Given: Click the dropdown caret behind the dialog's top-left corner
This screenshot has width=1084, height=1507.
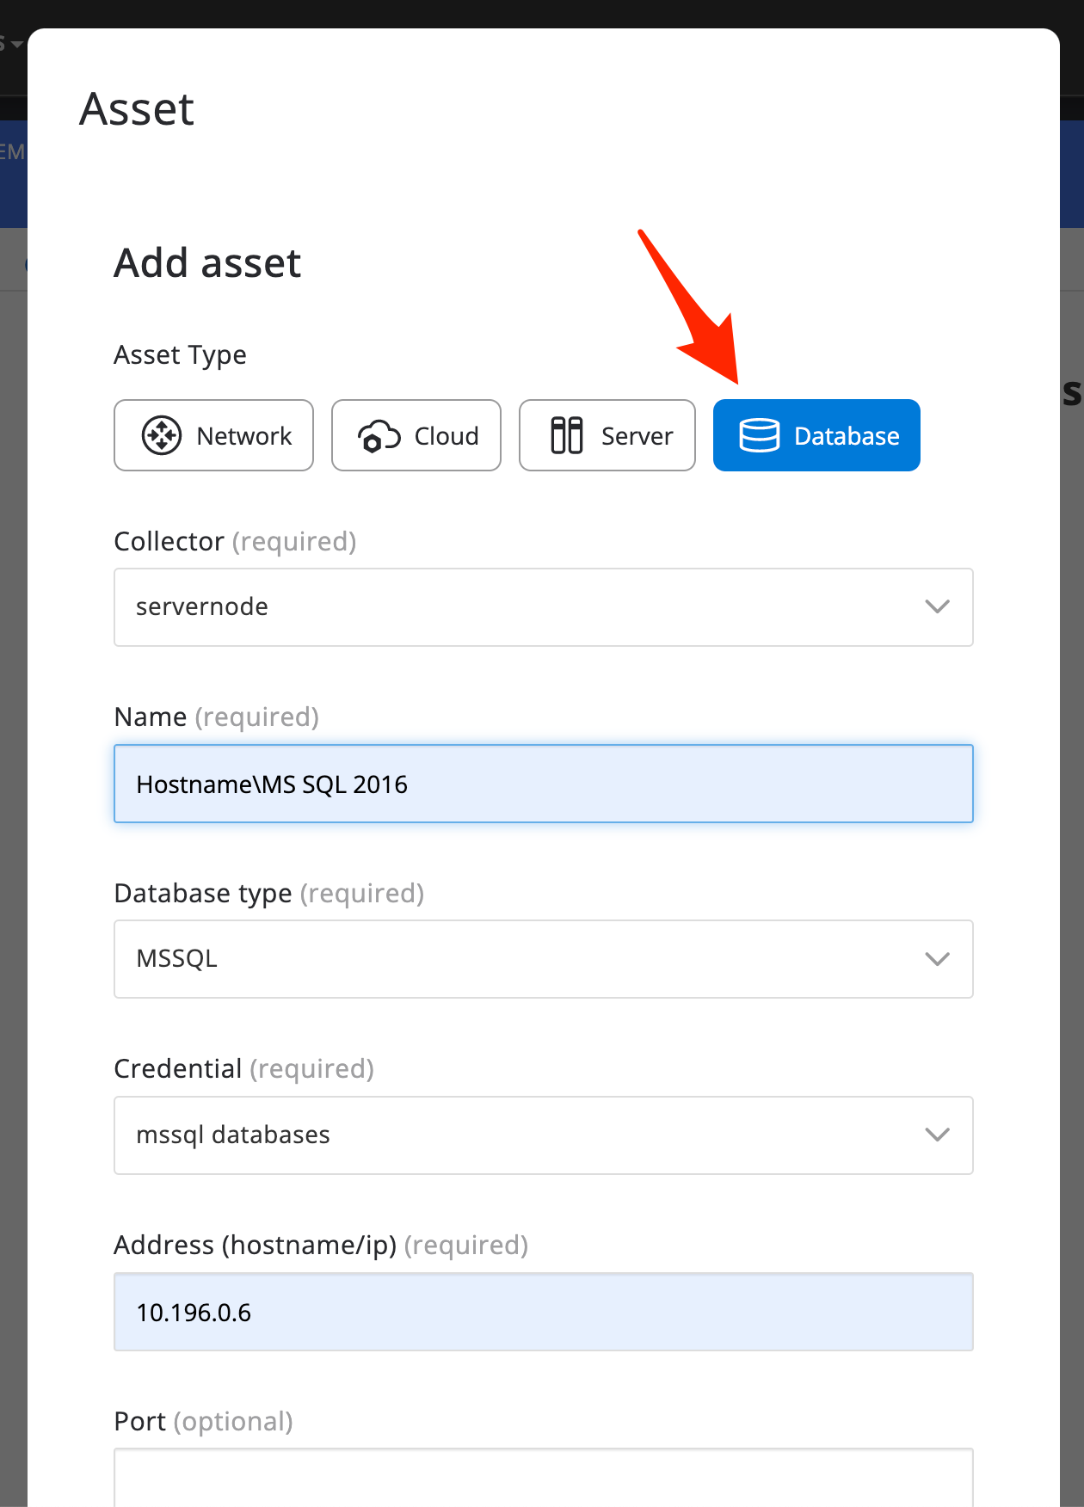Looking at the screenshot, I should click(x=16, y=44).
